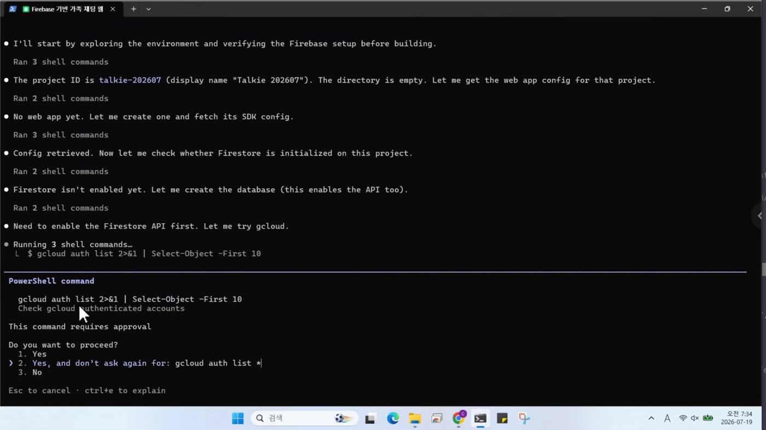Click 'Ran 2 shell commands' under project ID line
766x430 pixels.
[x=61, y=98]
